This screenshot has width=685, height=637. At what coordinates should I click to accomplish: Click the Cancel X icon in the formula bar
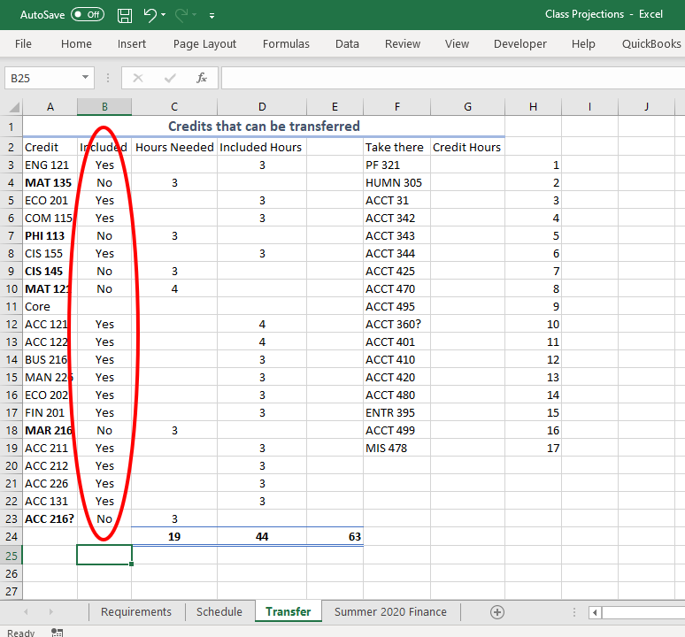138,78
